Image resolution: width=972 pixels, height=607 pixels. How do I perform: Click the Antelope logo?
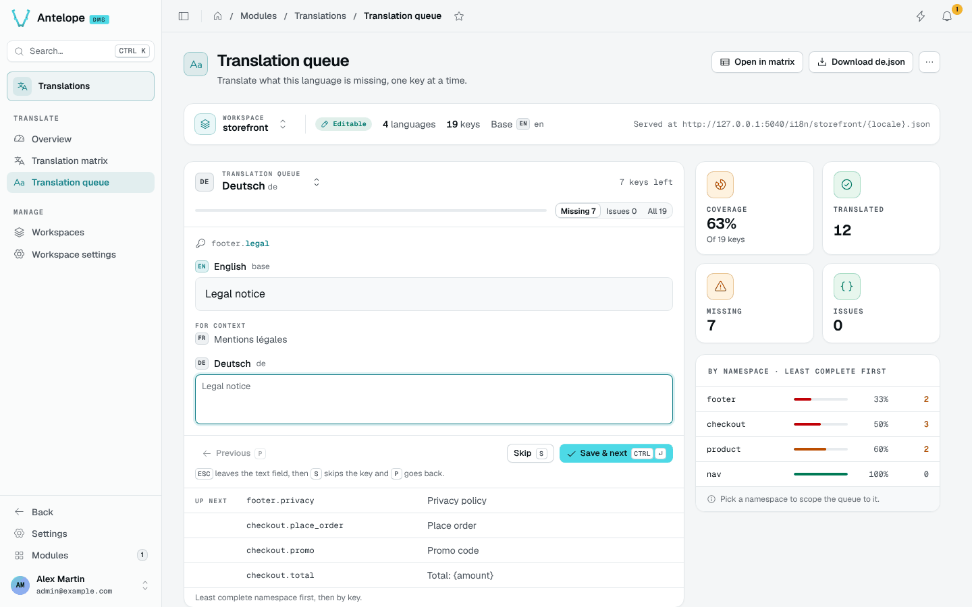tap(21, 18)
